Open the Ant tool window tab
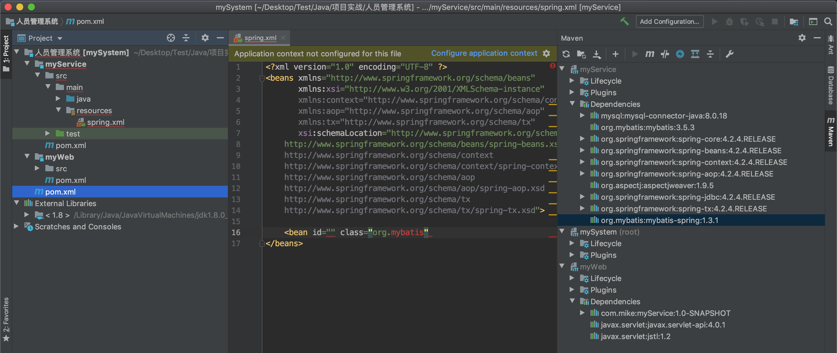The width and height of the screenshot is (837, 353). [x=831, y=45]
